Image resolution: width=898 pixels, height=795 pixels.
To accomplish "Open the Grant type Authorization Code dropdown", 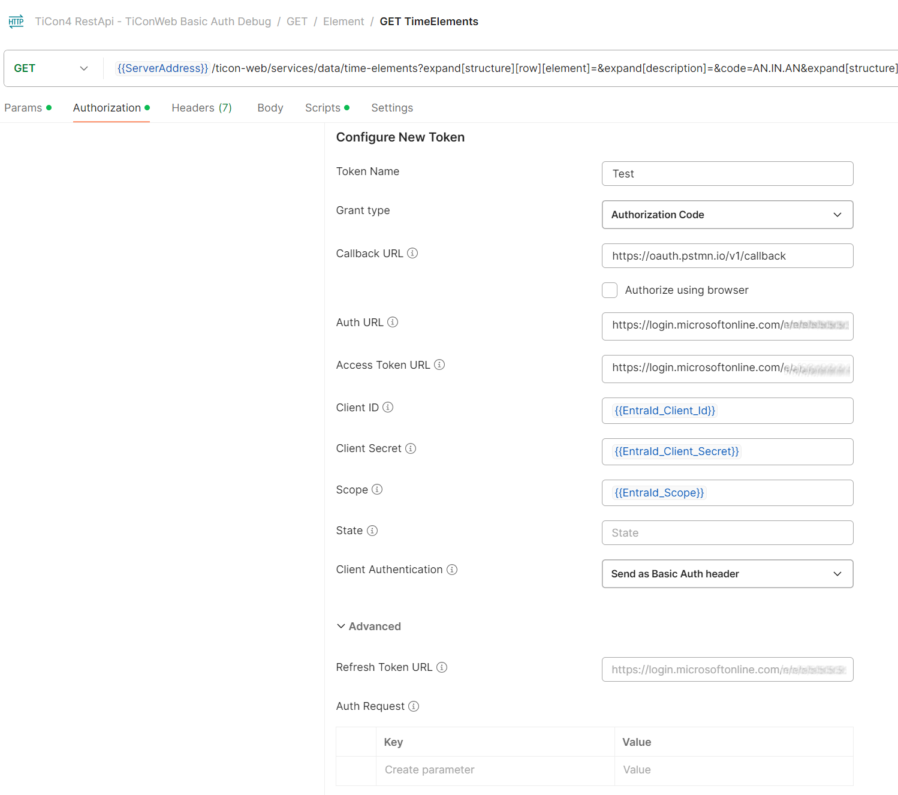I will click(727, 215).
